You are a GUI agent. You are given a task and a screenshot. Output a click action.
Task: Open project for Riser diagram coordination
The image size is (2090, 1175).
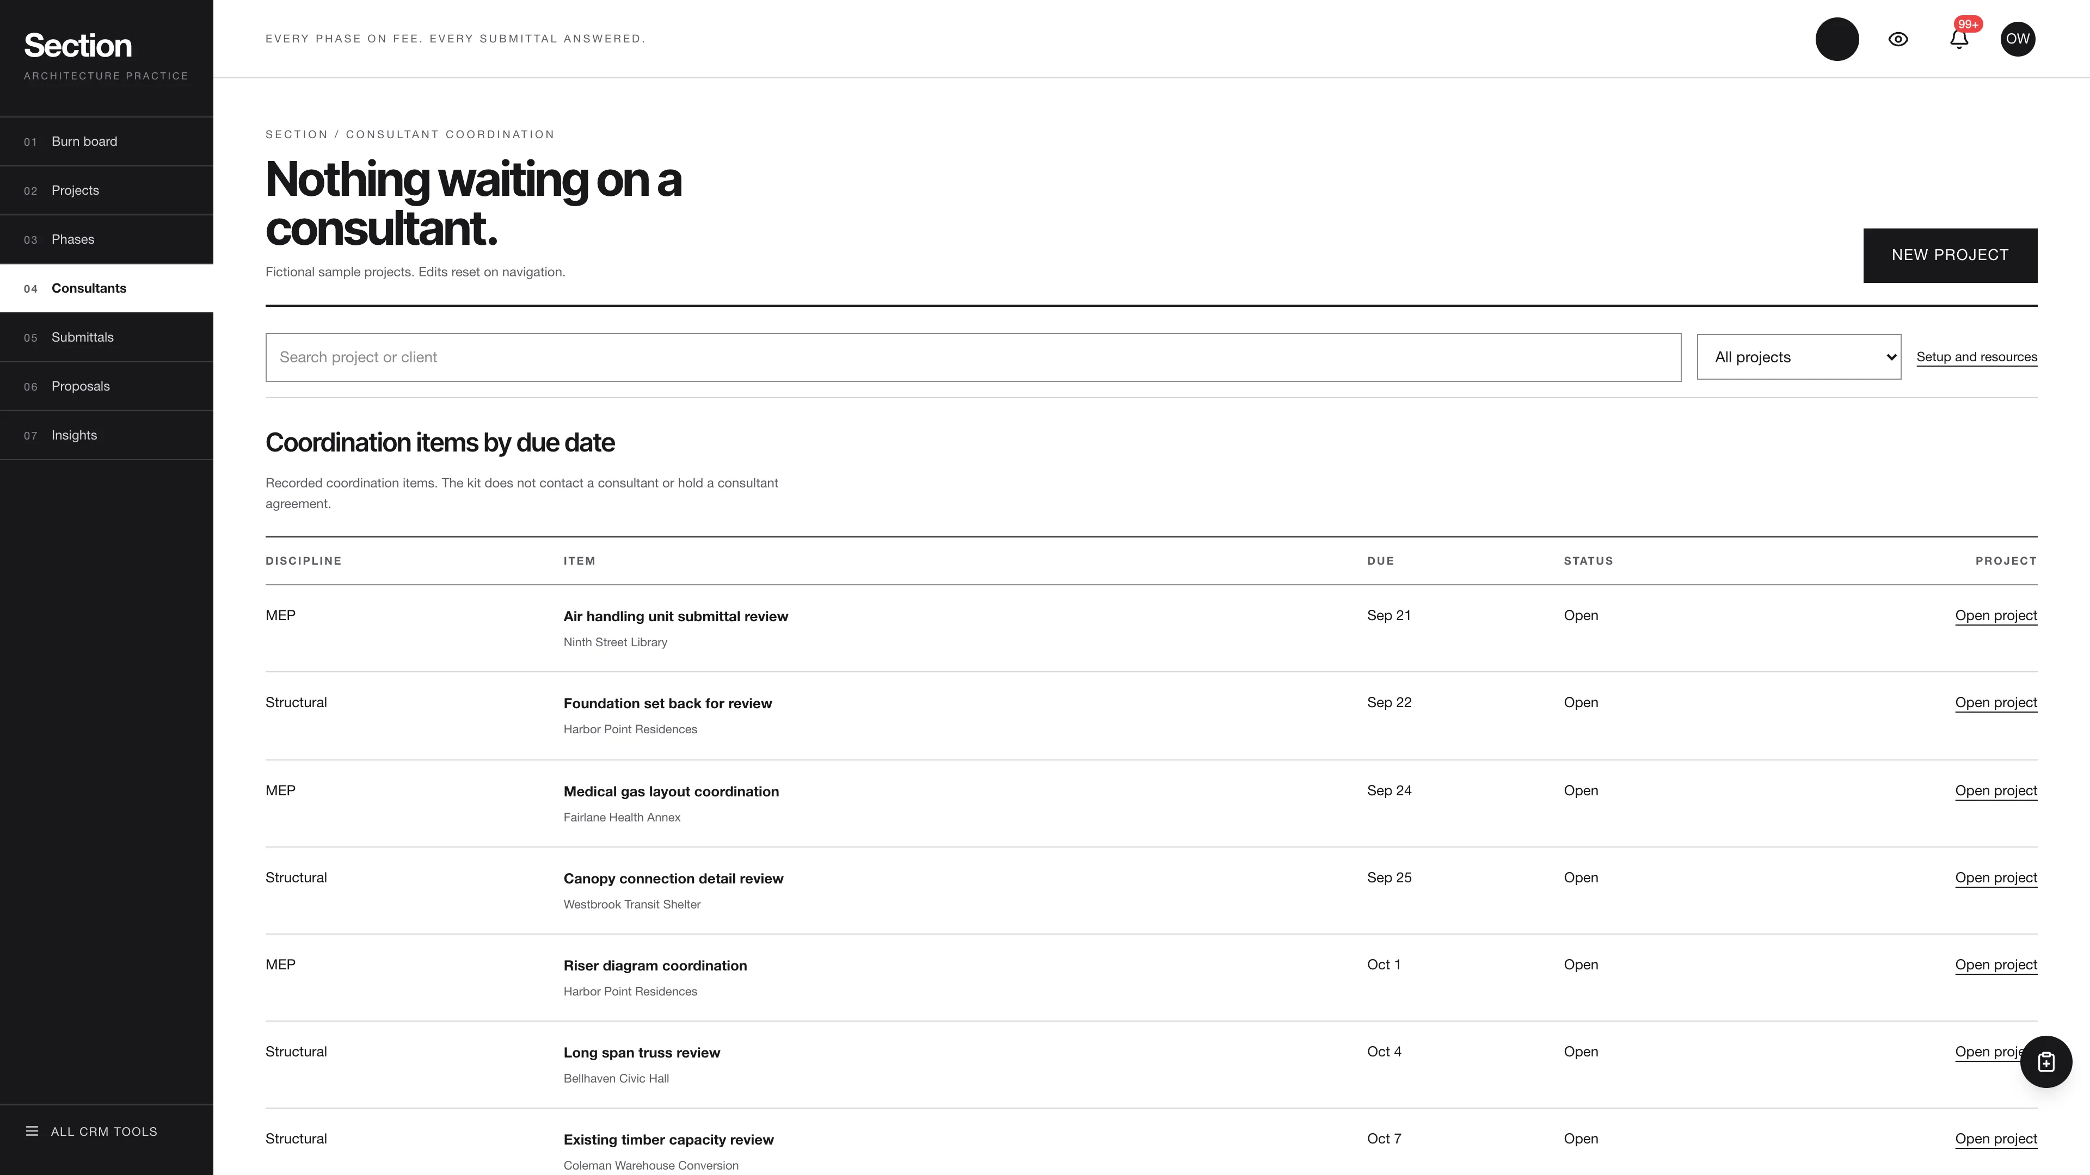(1996, 964)
